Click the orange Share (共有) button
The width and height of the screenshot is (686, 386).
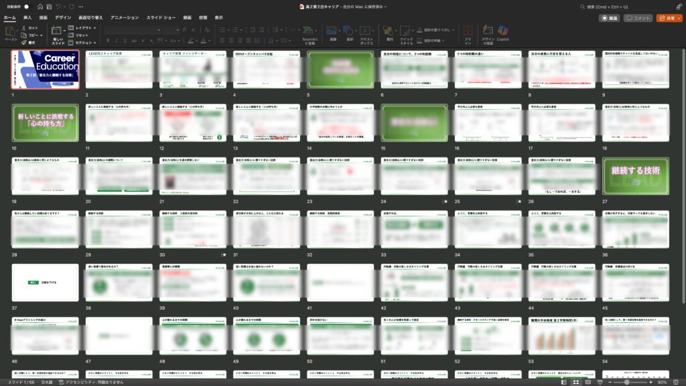point(670,18)
